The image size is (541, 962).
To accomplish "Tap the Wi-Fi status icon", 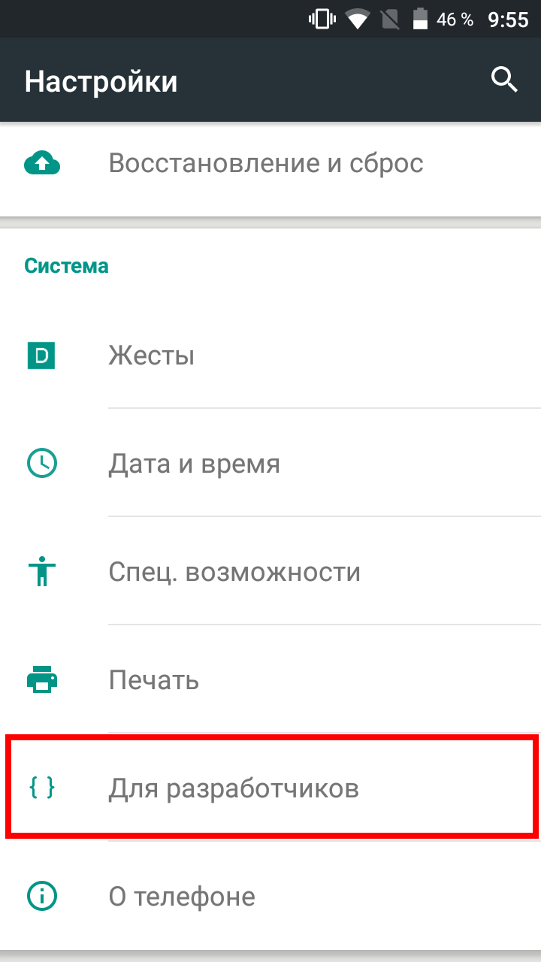I will click(x=357, y=20).
